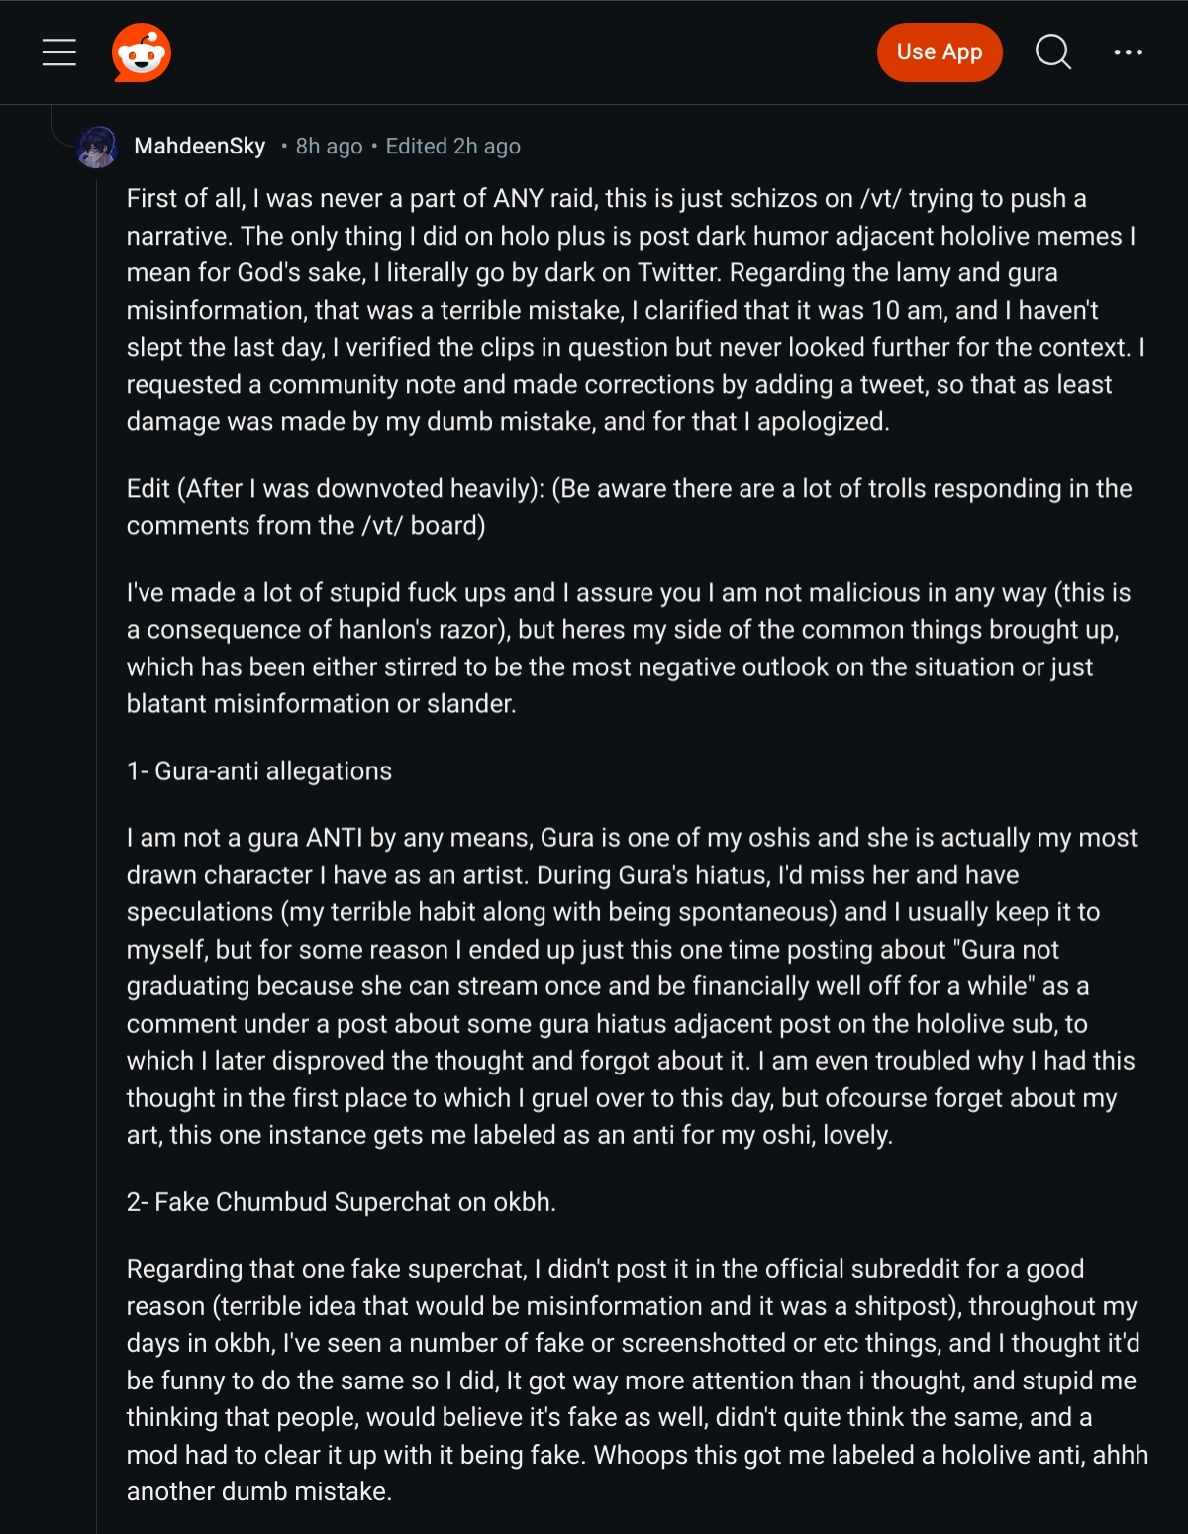Collapse the comment thread line
Image resolution: width=1188 pixels, height=1534 pixels.
97,852
